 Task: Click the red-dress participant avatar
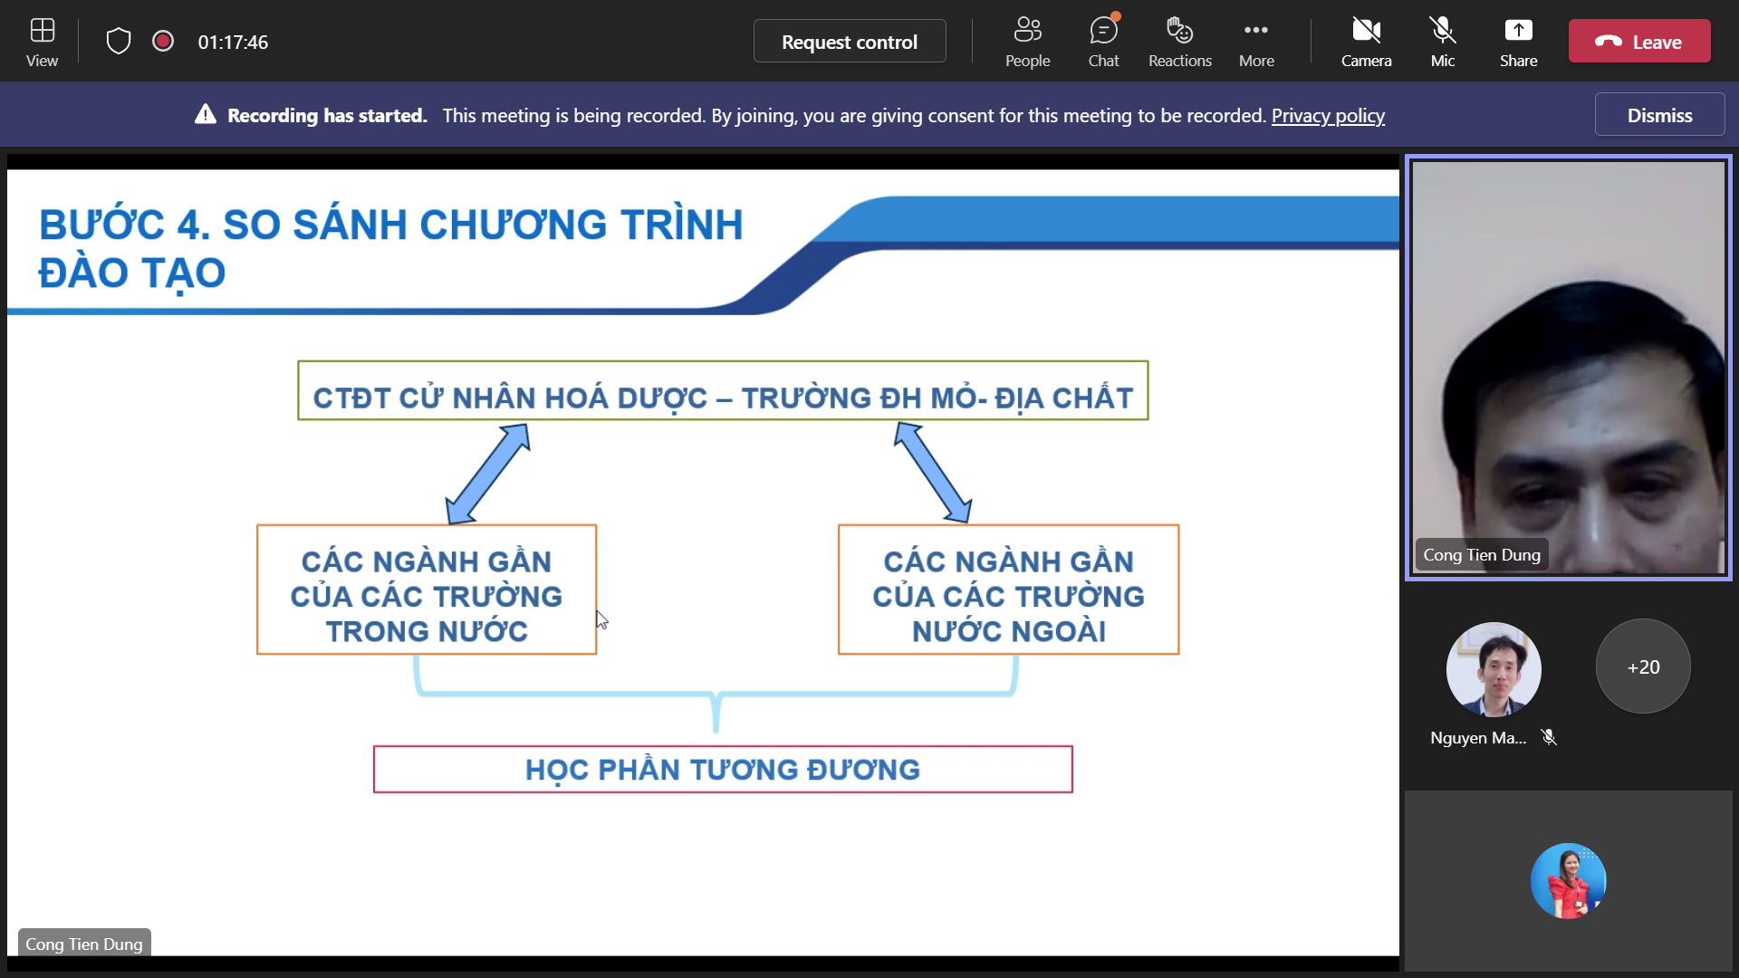(1568, 881)
